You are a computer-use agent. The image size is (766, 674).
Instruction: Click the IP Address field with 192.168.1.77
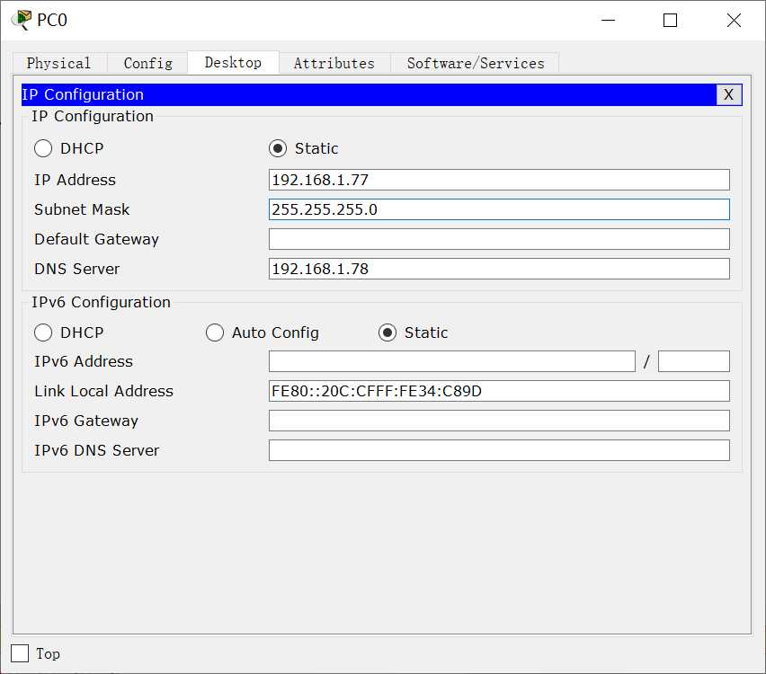click(499, 180)
